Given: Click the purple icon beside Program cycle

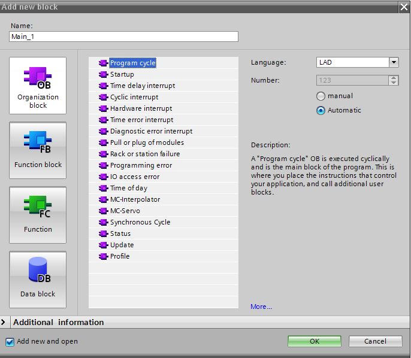Looking at the screenshot, I should [x=103, y=63].
